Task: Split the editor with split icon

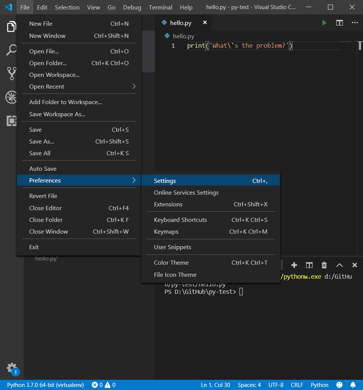Action: click(x=340, y=23)
